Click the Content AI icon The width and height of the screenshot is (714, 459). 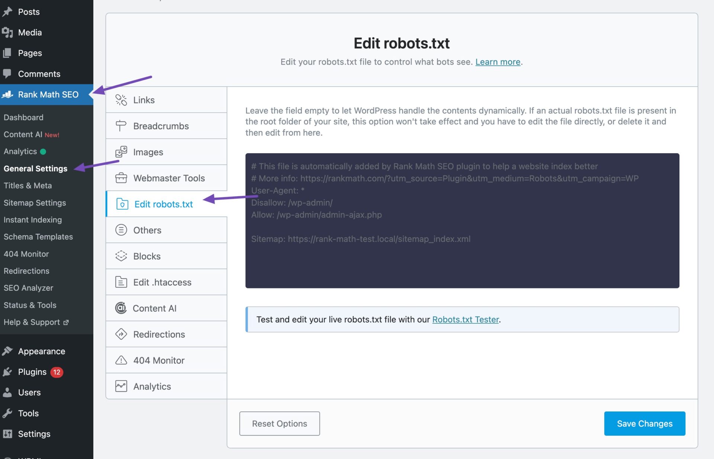121,308
